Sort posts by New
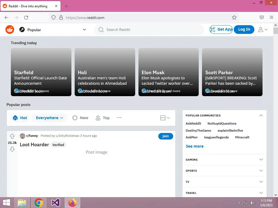 [80, 118]
